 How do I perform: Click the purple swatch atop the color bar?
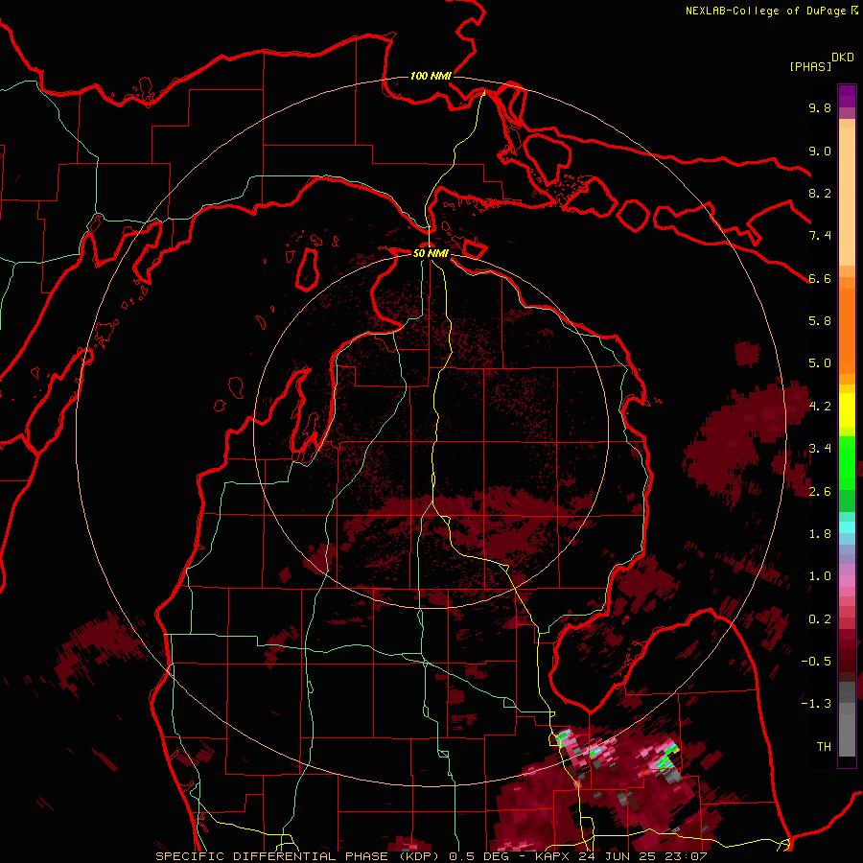click(x=847, y=96)
